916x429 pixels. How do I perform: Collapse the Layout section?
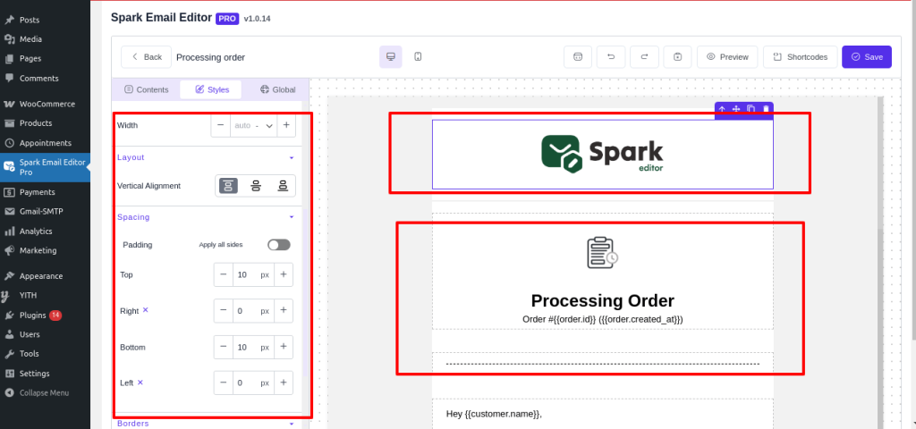point(292,157)
